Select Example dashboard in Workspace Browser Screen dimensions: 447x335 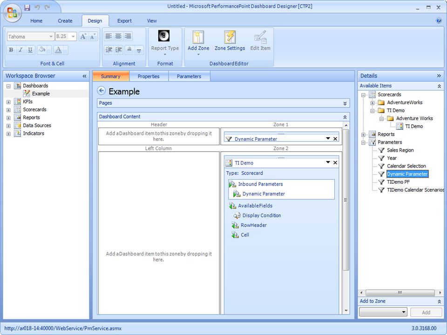(41, 94)
